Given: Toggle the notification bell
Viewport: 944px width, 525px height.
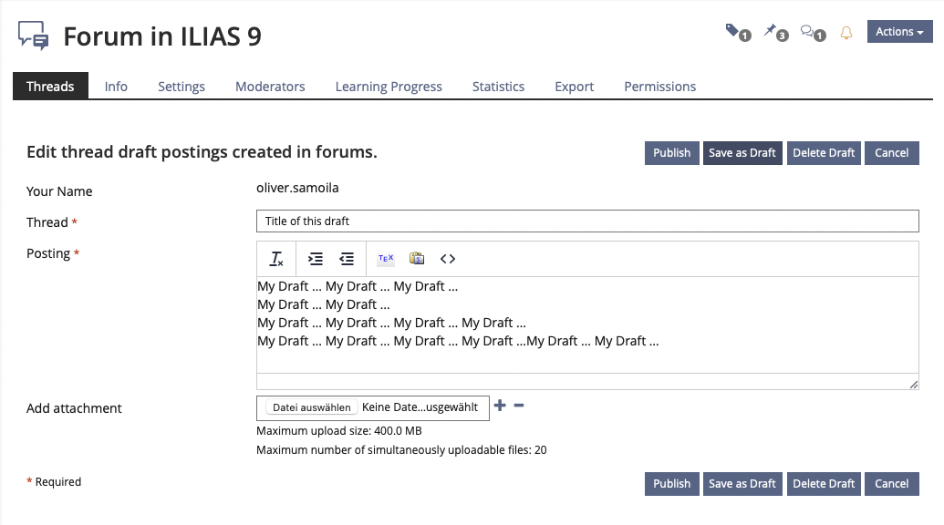Looking at the screenshot, I should [846, 33].
